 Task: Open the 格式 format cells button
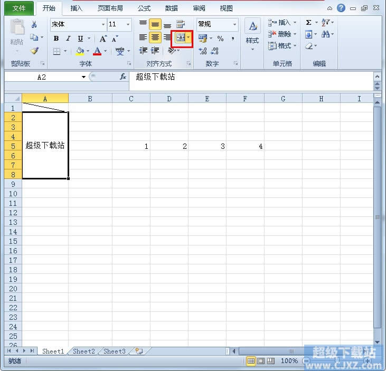(x=282, y=46)
